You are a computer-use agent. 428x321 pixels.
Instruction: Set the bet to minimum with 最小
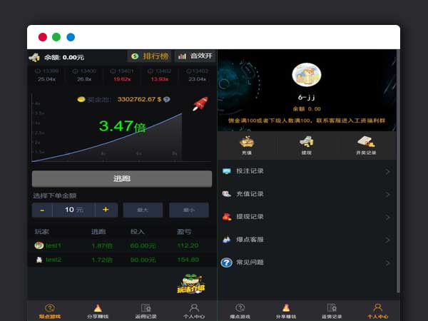pyautogui.click(x=189, y=210)
